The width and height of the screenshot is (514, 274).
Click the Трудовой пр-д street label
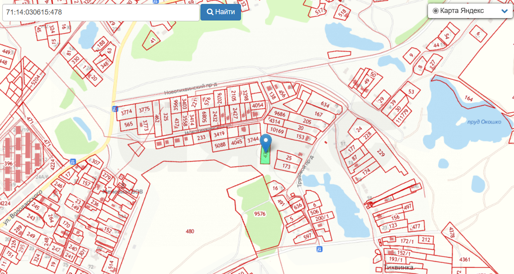(306, 171)
